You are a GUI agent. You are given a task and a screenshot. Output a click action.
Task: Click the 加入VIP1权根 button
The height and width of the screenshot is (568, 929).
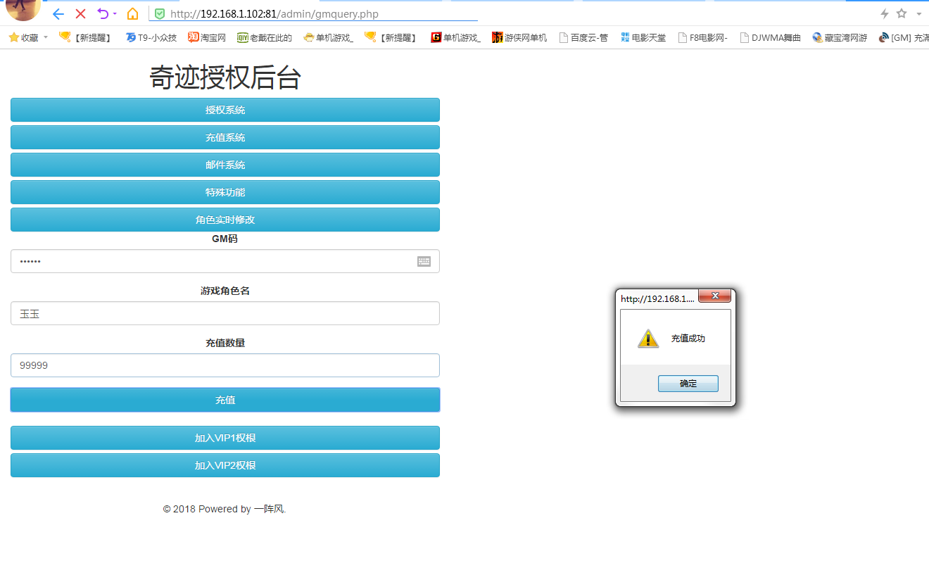tap(225, 438)
